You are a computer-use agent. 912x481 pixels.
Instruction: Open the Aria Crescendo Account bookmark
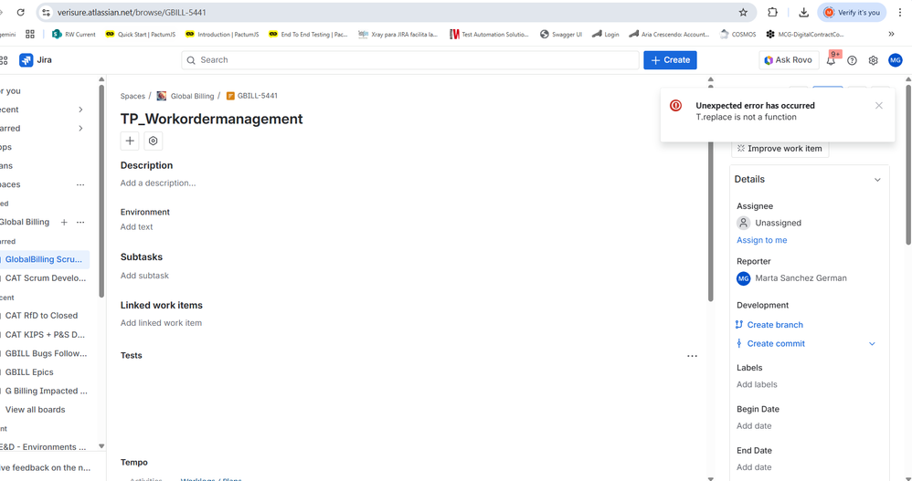coord(669,35)
